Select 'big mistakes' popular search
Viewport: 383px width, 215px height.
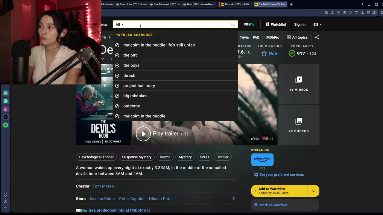coord(175,96)
